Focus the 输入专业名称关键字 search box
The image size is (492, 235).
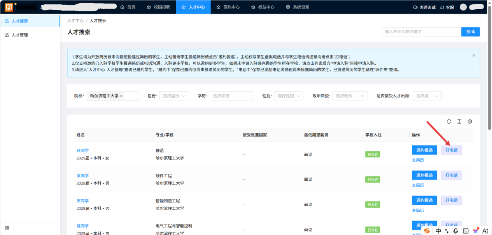(x=421, y=32)
